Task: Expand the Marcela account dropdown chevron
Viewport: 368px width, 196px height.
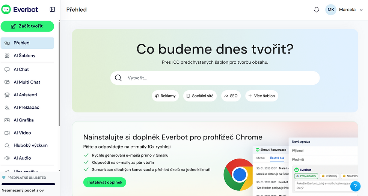Action: tap(361, 10)
